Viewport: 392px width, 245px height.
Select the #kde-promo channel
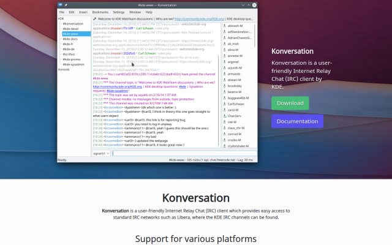[x=72, y=59]
